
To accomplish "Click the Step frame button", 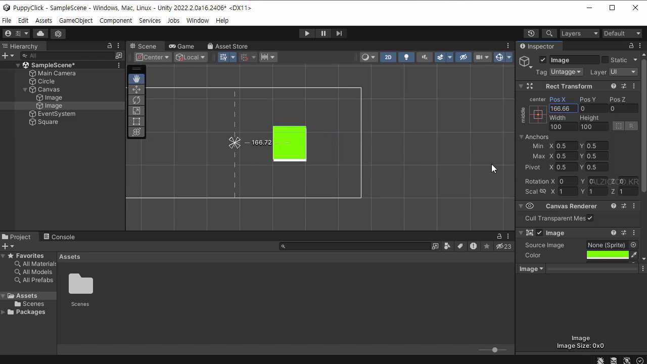I will [x=339, y=33].
